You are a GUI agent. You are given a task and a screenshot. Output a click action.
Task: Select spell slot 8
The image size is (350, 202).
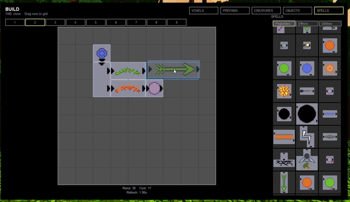[156, 22]
